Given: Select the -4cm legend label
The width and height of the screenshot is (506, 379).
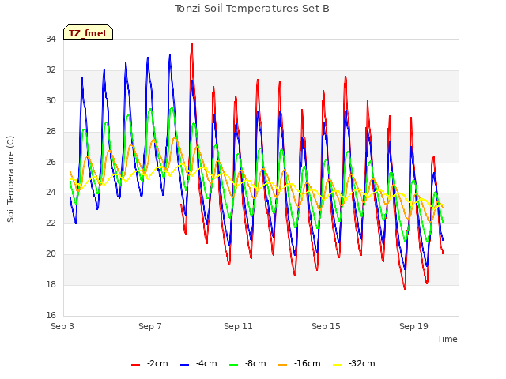Looking at the screenshot, I should [x=206, y=363].
